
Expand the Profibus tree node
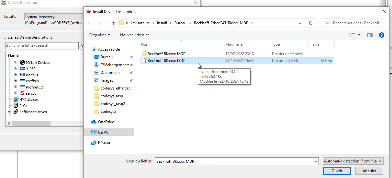point(16,81)
